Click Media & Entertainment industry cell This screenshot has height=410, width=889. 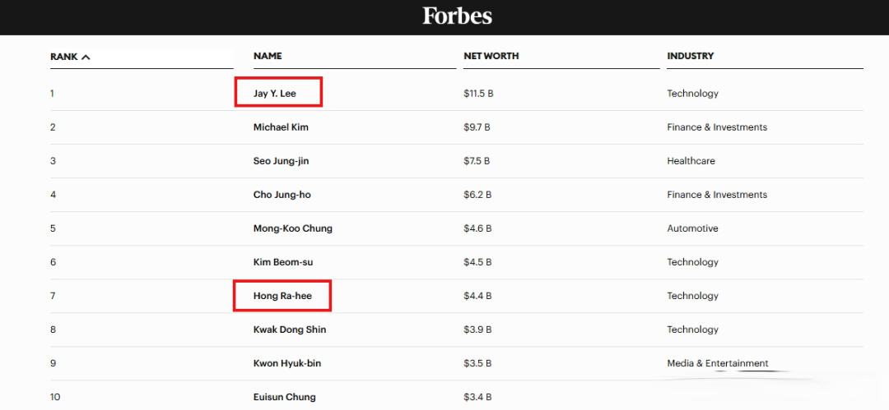coord(717,363)
